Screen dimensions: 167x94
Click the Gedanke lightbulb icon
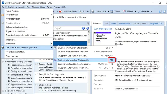(139, 11)
